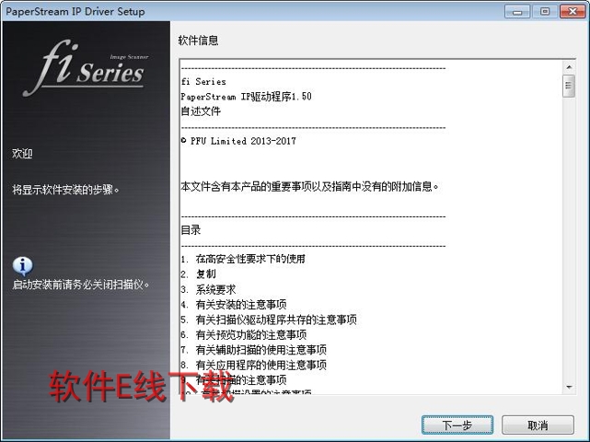Click the 系统要求 line in the contents list
Screen dimensions: 590x442
pyautogui.click(x=215, y=289)
